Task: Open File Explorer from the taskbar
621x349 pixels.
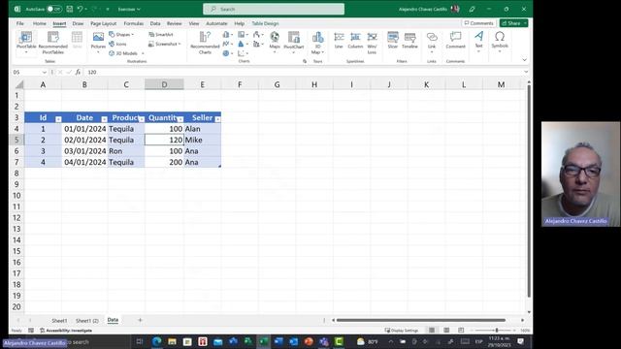Action: tap(172, 341)
